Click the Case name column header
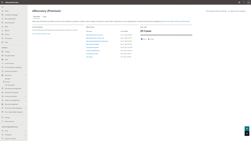 point(89,31)
